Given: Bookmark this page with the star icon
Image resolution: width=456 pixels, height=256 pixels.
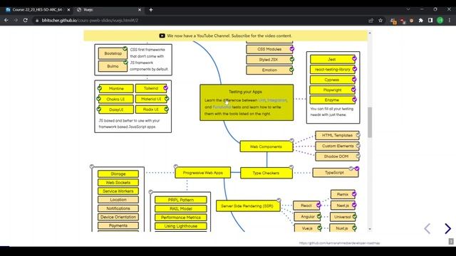Looking at the screenshot, I should point(380,21).
